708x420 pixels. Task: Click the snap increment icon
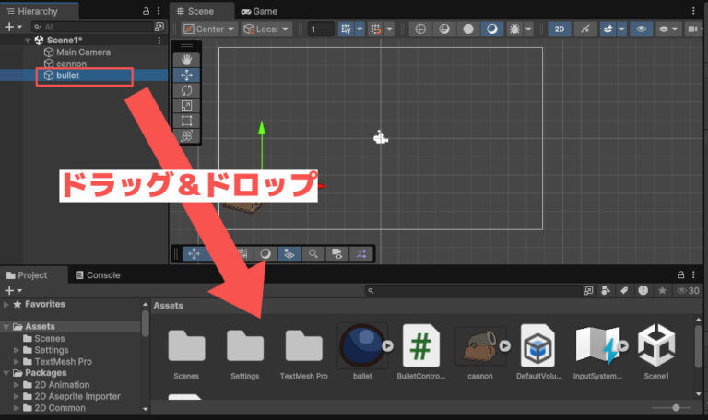(376, 29)
